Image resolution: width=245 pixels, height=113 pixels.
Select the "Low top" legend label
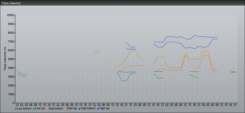click(40, 108)
